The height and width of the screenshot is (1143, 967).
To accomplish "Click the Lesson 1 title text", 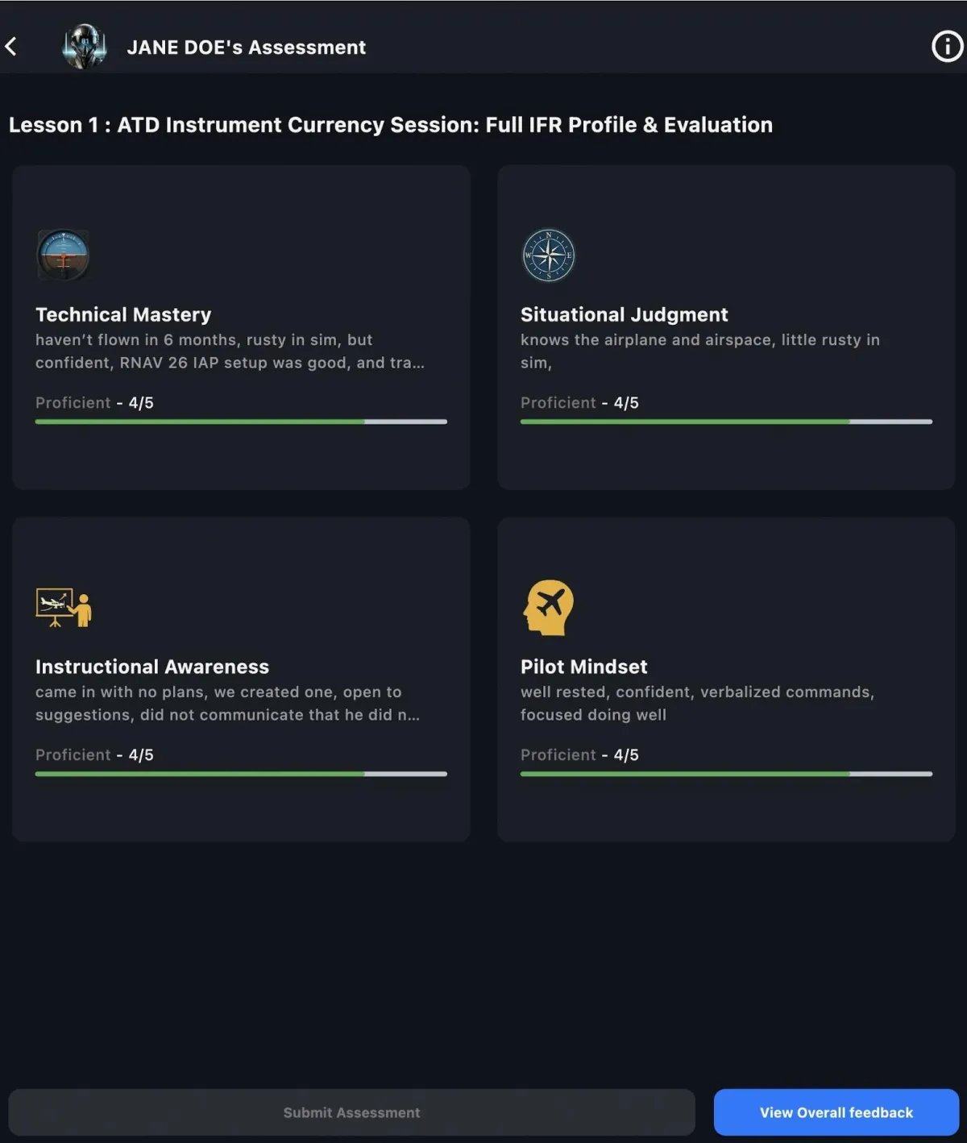I will (391, 125).
